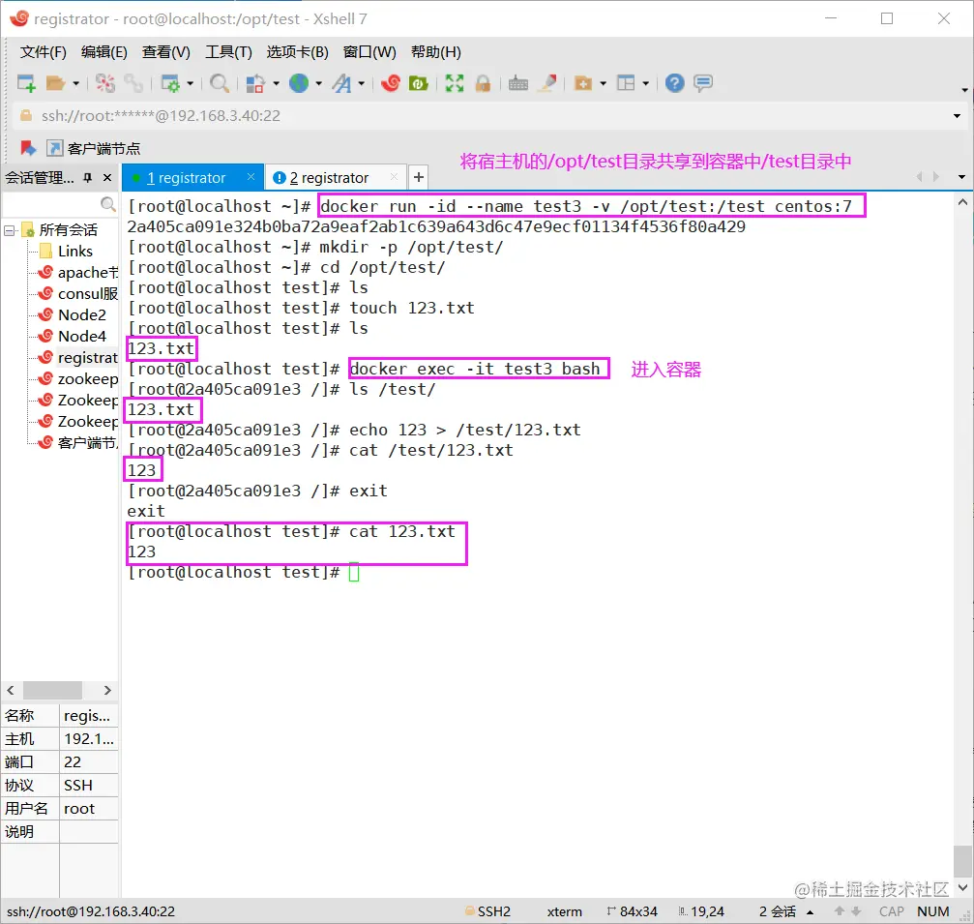
Task: Click the chat feedback bubble icon
Action: pyautogui.click(x=703, y=82)
